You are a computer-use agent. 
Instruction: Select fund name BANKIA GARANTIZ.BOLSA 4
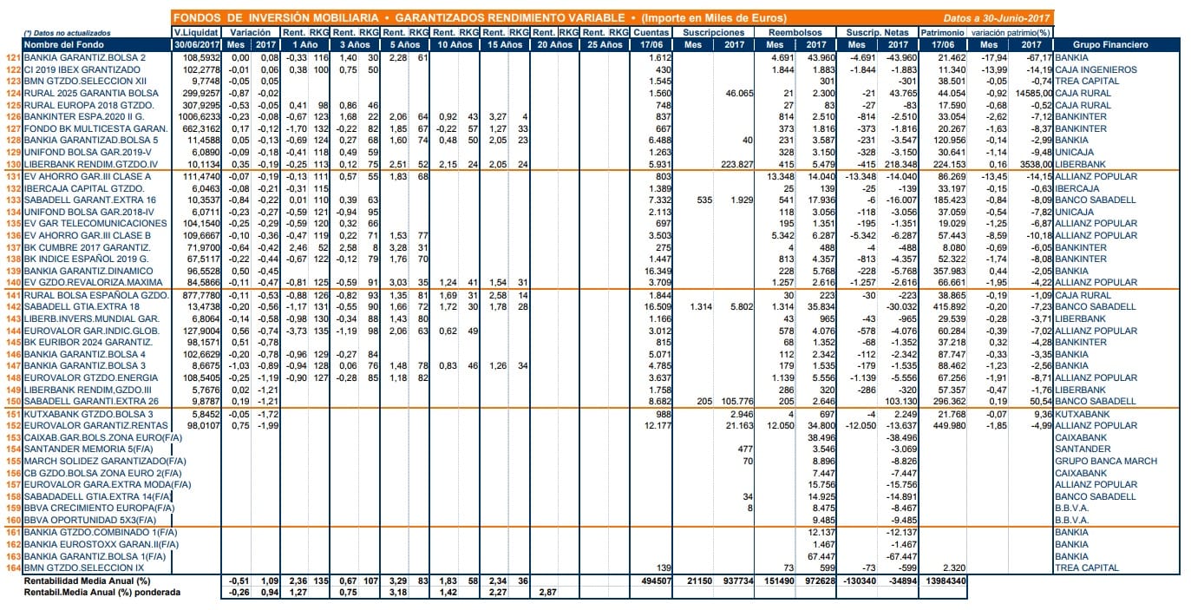pyautogui.click(x=84, y=355)
